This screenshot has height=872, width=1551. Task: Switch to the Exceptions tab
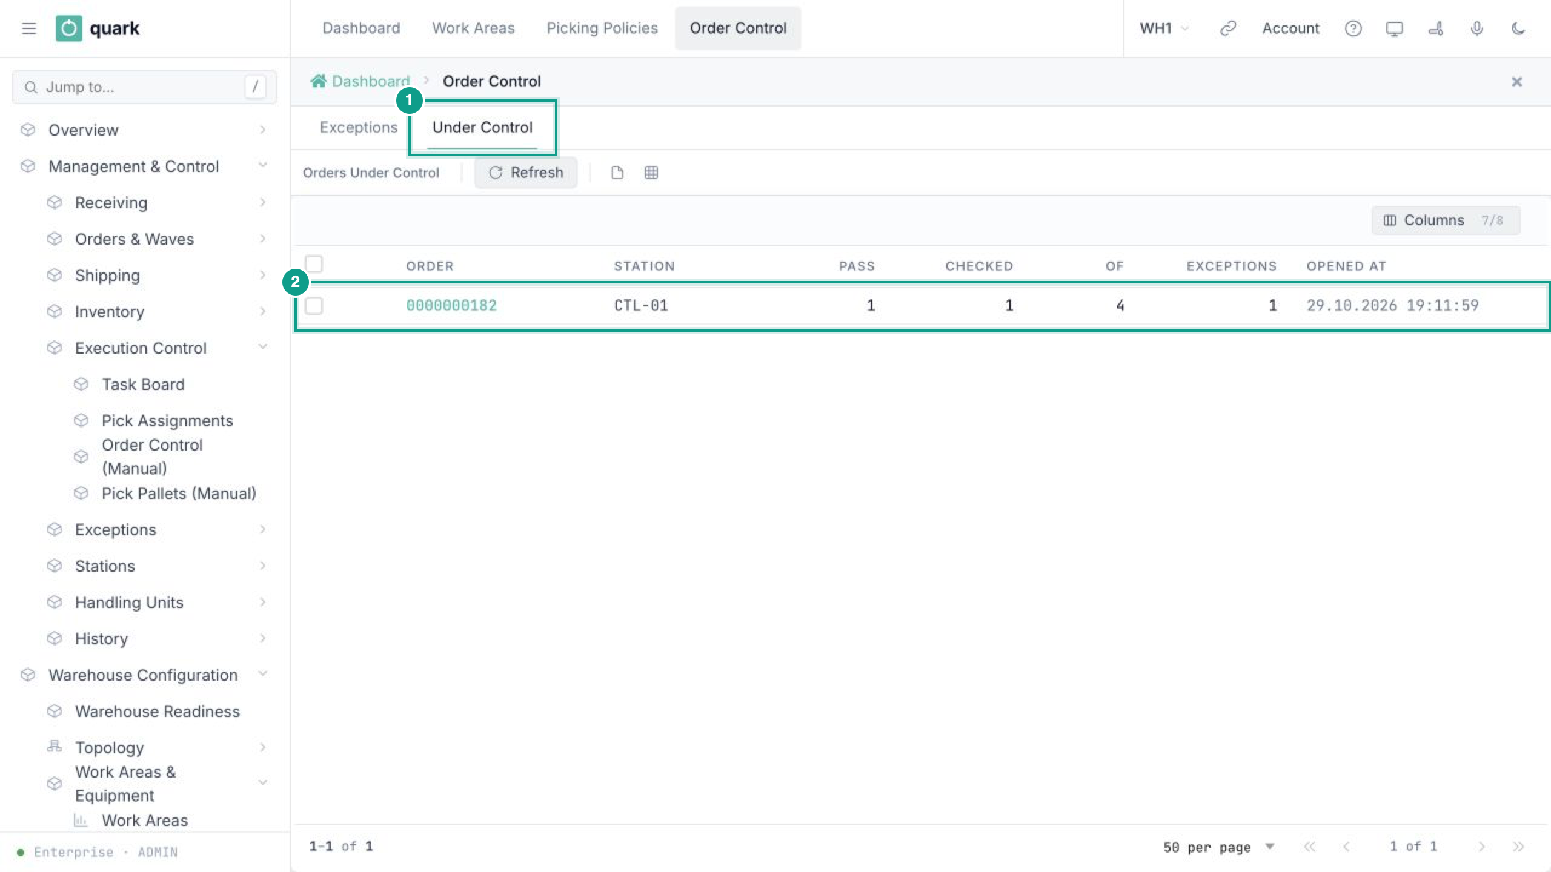point(359,127)
